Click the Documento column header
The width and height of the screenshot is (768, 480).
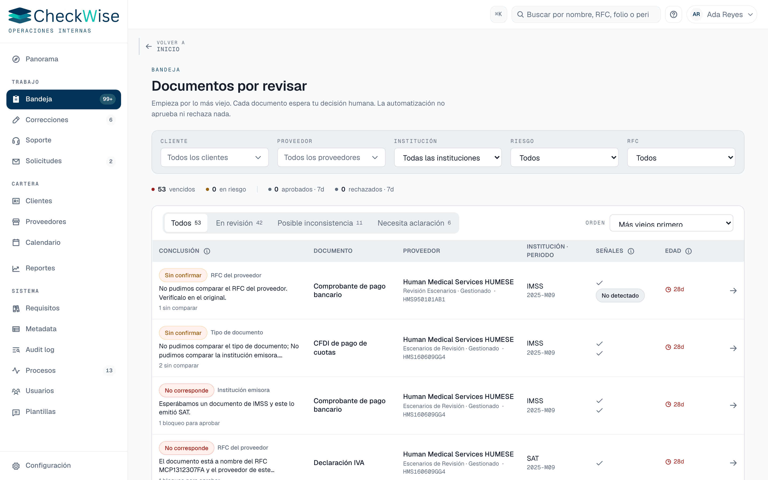pyautogui.click(x=333, y=251)
